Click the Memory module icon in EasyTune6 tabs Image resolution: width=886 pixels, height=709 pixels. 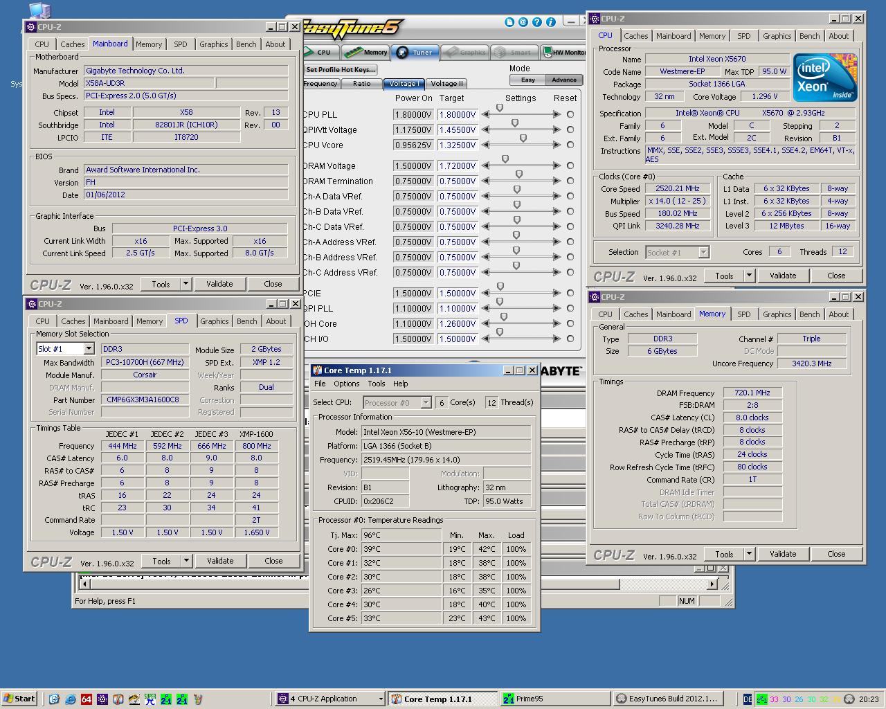[353, 52]
